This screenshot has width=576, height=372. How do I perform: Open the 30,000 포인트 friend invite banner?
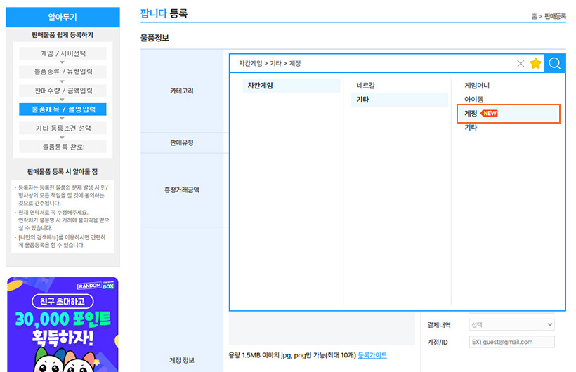(x=63, y=324)
